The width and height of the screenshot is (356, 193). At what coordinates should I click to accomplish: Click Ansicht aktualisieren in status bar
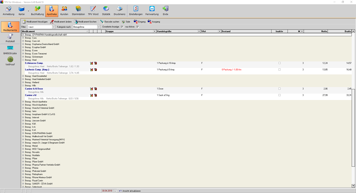click(130, 191)
